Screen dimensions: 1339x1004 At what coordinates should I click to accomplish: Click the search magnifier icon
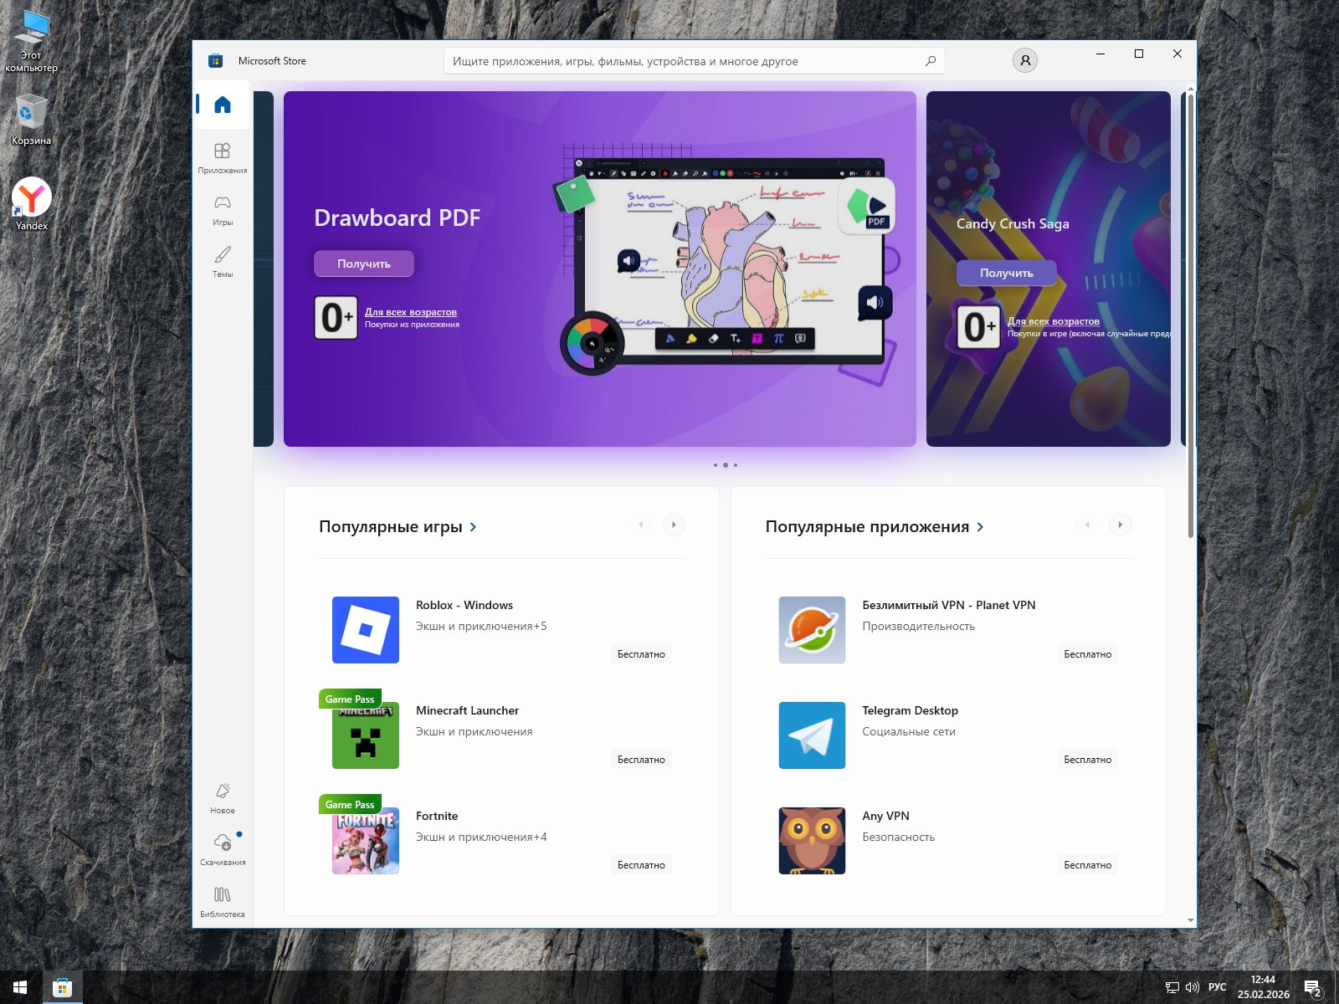[x=931, y=61]
